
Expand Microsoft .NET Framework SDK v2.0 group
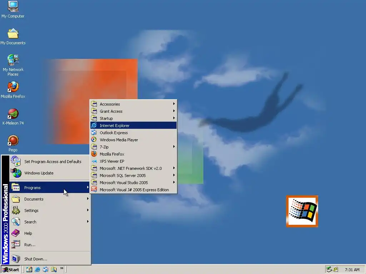click(x=133, y=168)
